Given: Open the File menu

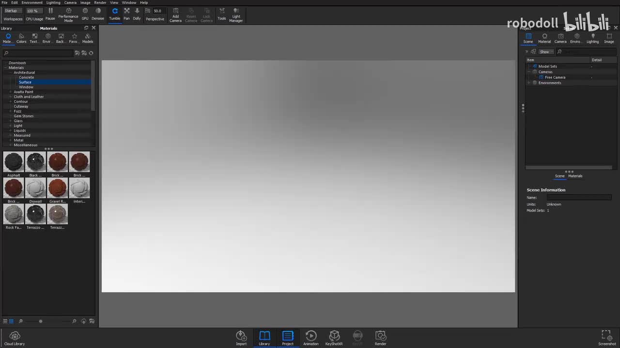Looking at the screenshot, I should tap(4, 2).
